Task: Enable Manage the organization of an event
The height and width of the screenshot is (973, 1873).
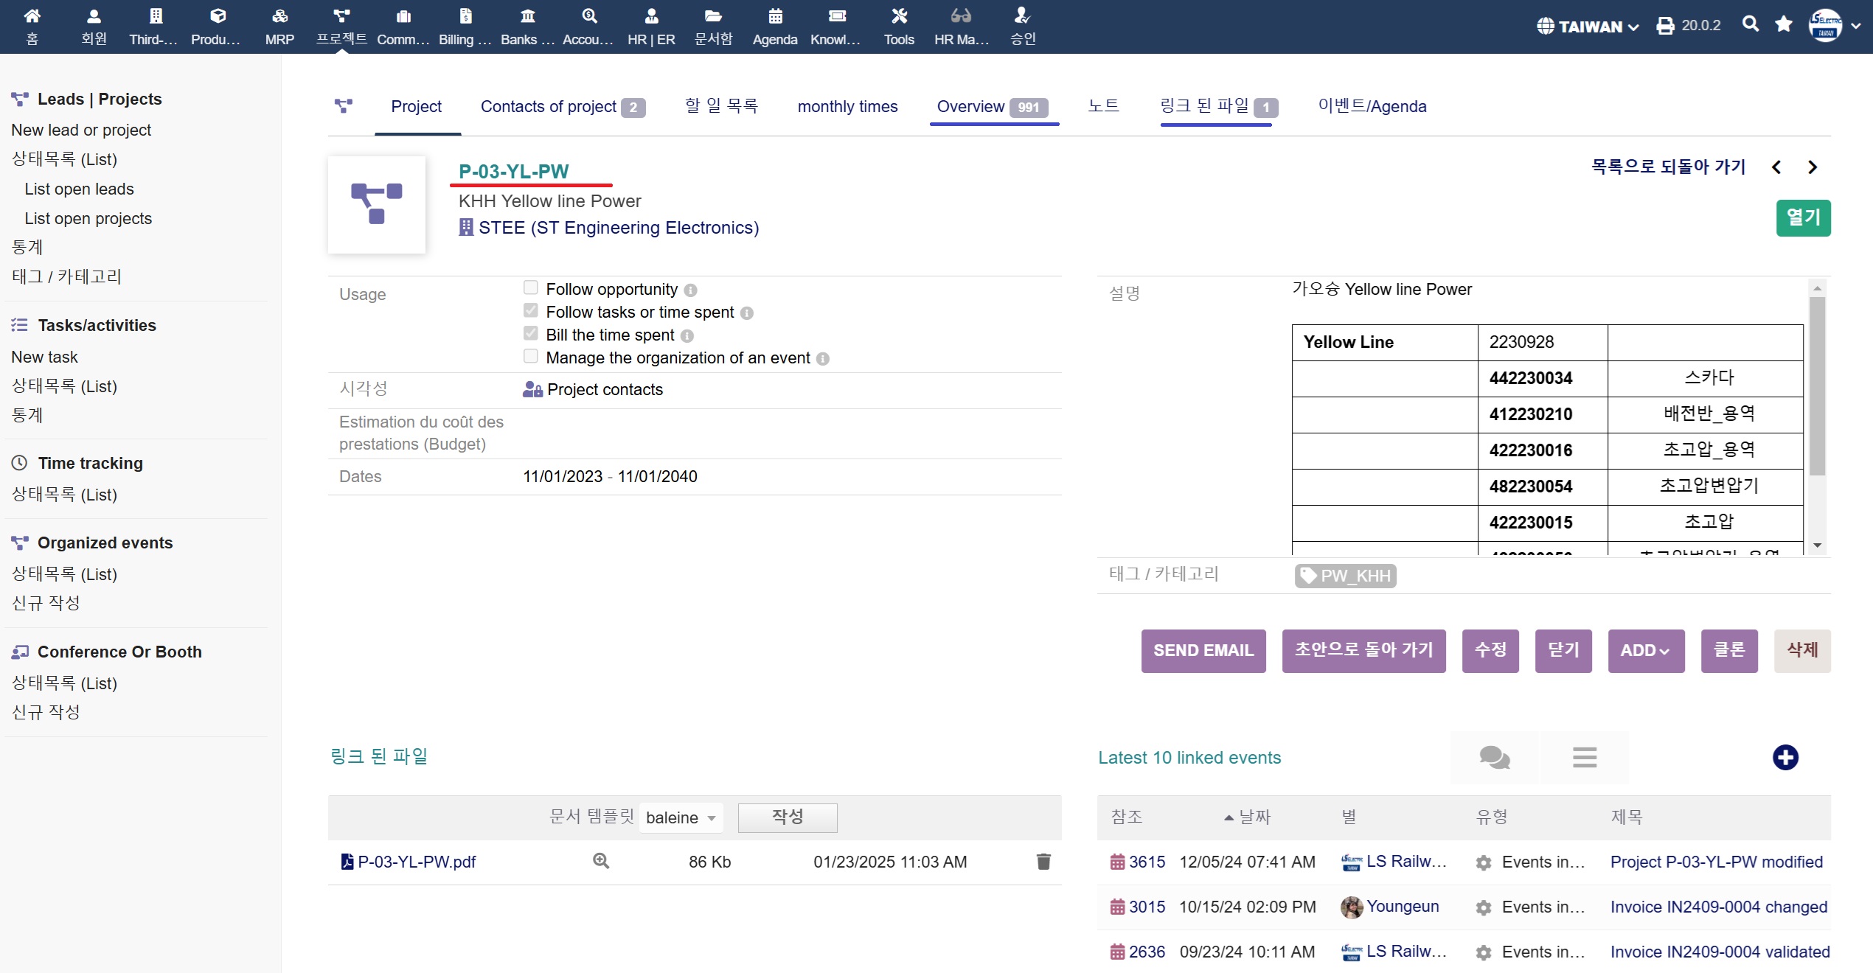Action: pos(531,356)
